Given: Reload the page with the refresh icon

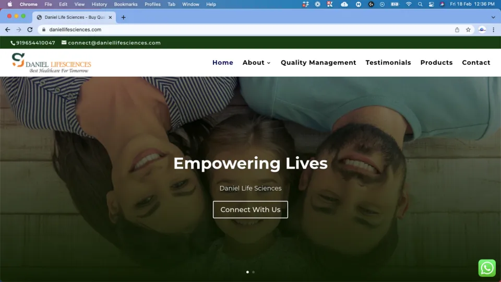Looking at the screenshot, I should pos(30,29).
